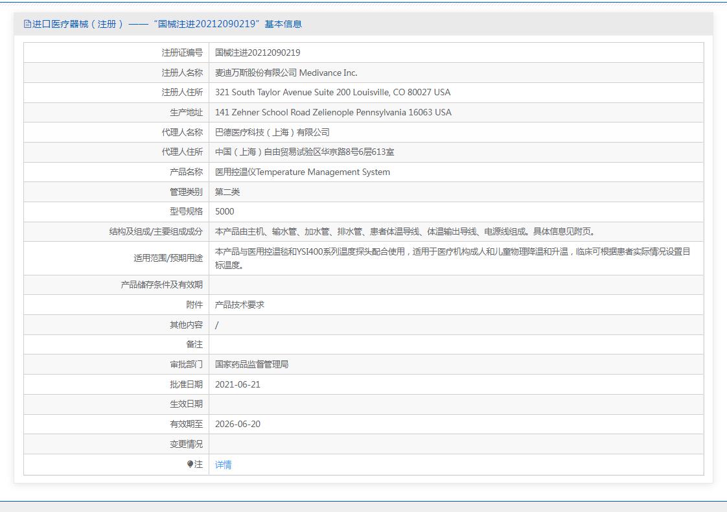Click the 变更情况 row label
Image resolution: width=727 pixels, height=512 pixels.
[x=186, y=444]
